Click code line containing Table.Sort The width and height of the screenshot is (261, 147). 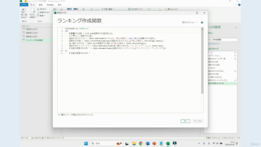tap(108, 43)
